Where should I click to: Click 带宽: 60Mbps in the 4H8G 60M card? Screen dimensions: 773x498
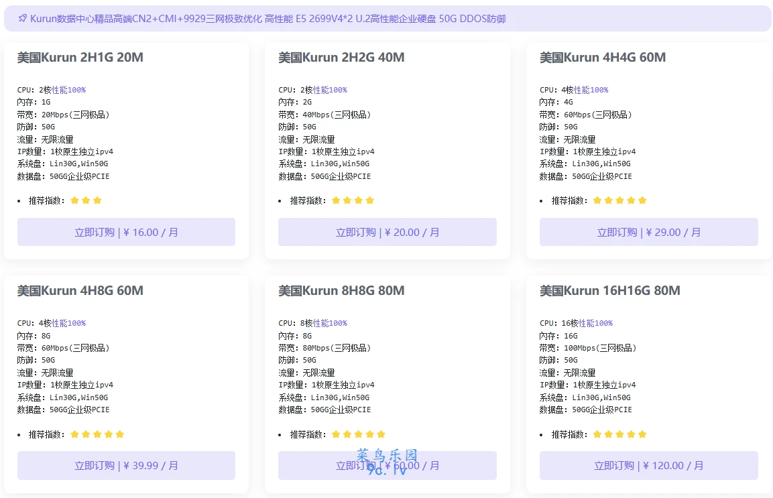pyautogui.click(x=63, y=348)
